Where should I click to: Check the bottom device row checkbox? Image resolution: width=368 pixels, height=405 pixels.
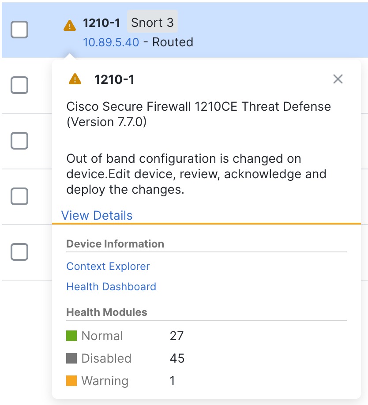coord(20,251)
